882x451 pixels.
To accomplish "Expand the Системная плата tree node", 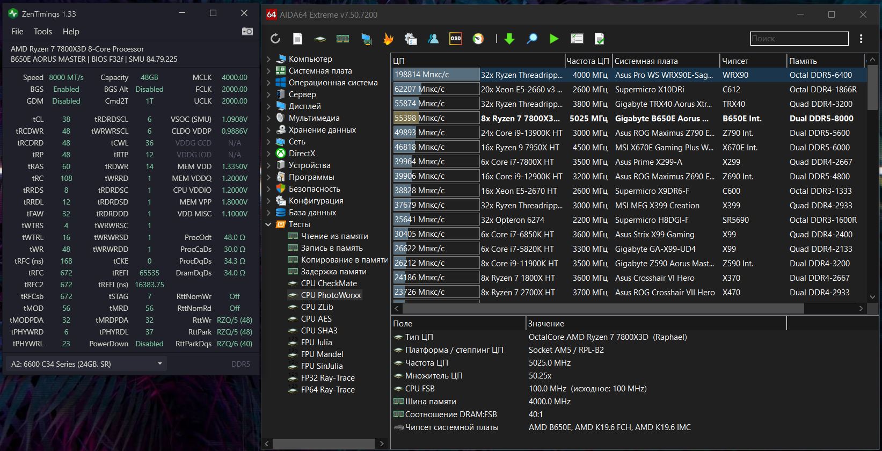I will pos(268,71).
